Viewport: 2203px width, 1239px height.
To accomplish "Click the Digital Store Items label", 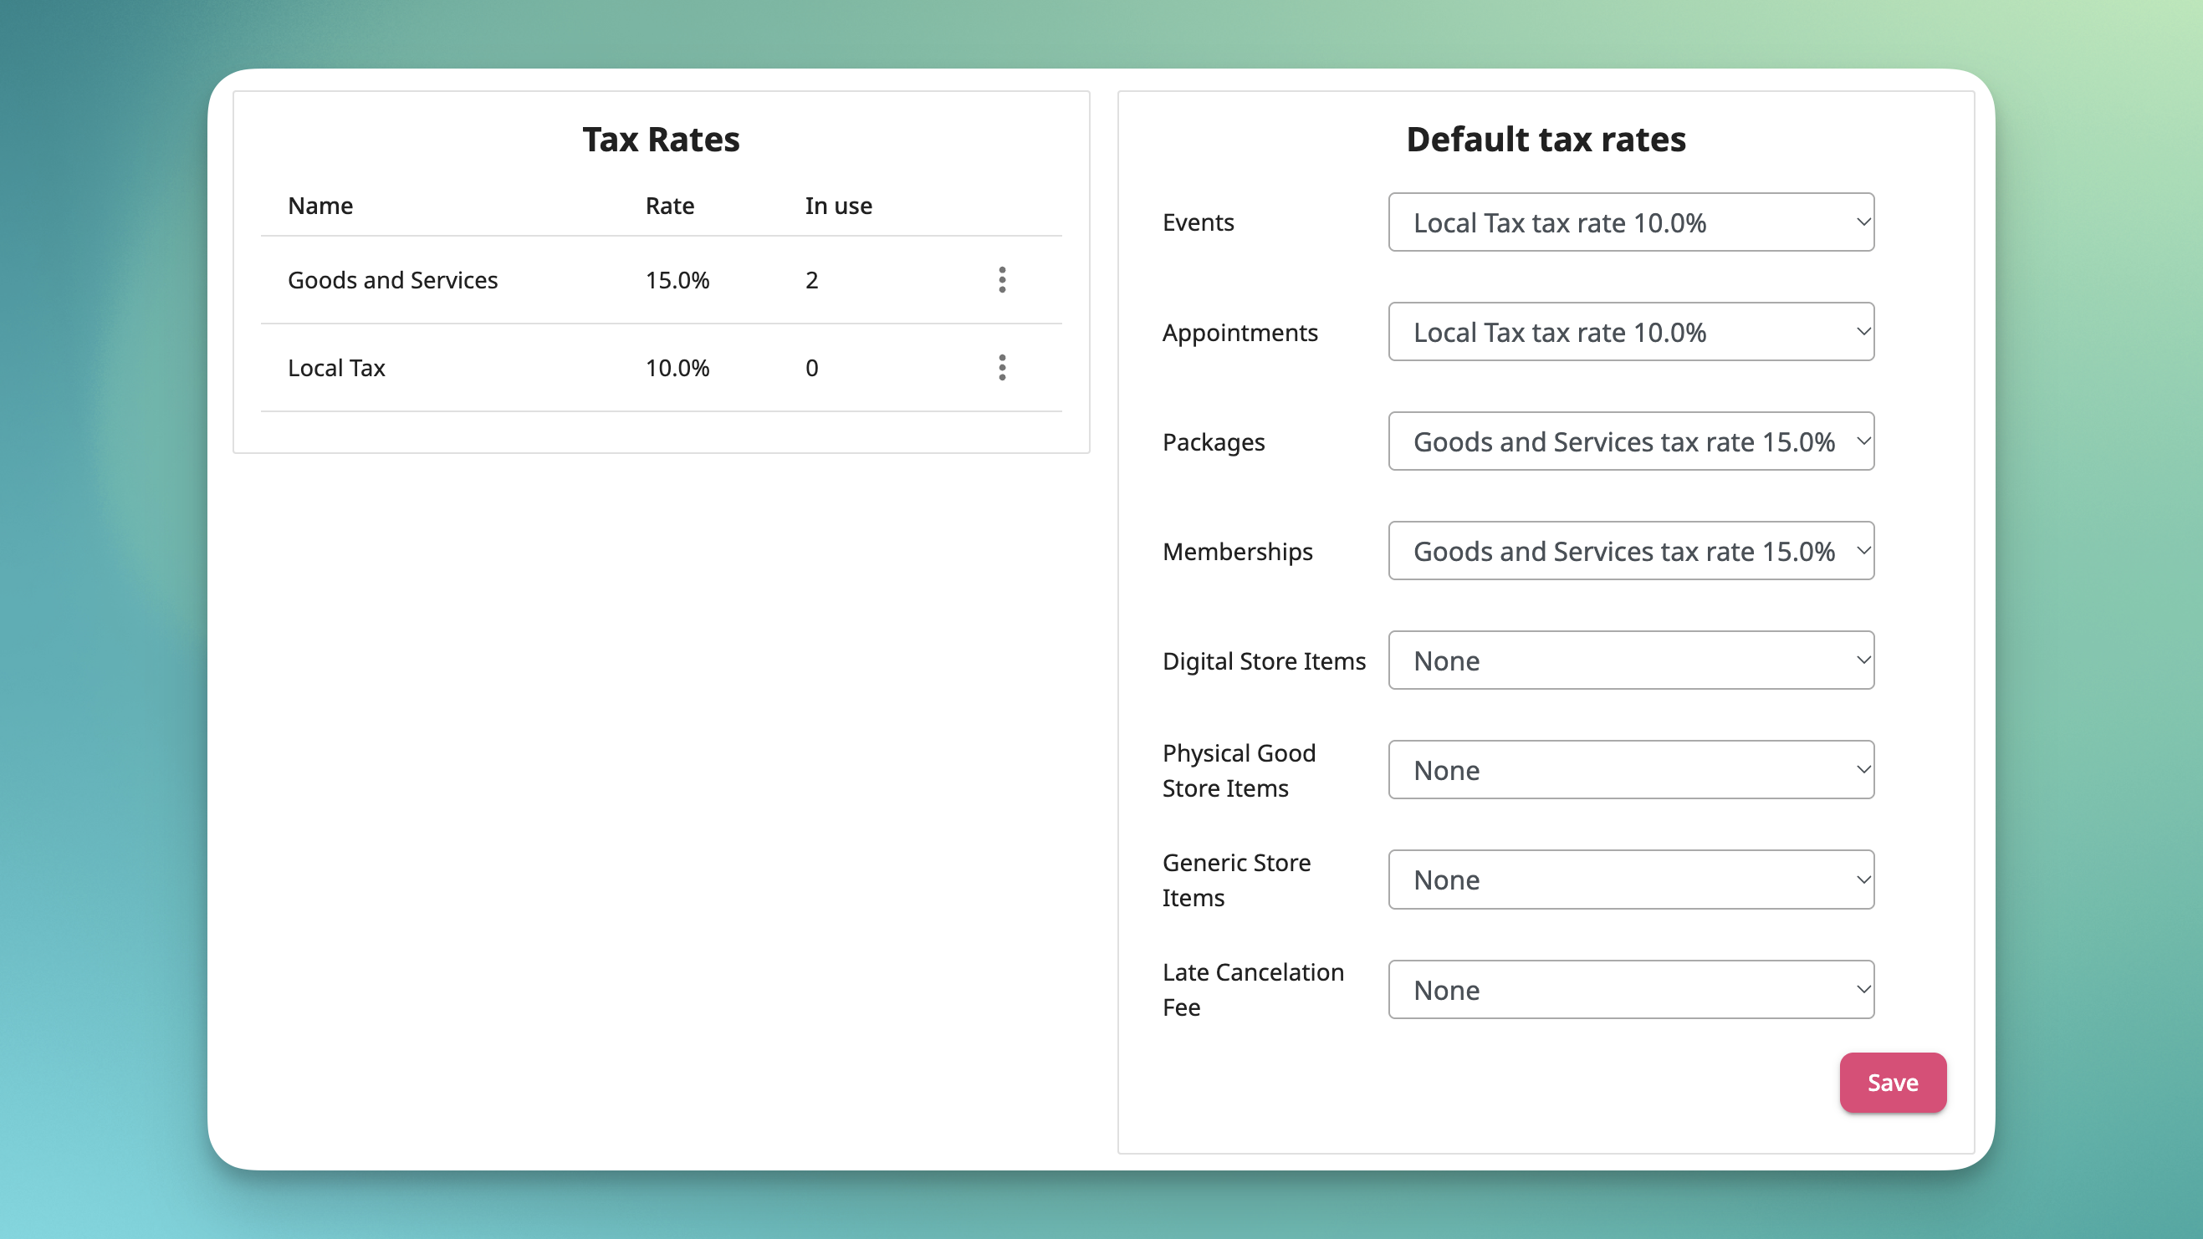I will tap(1264, 661).
